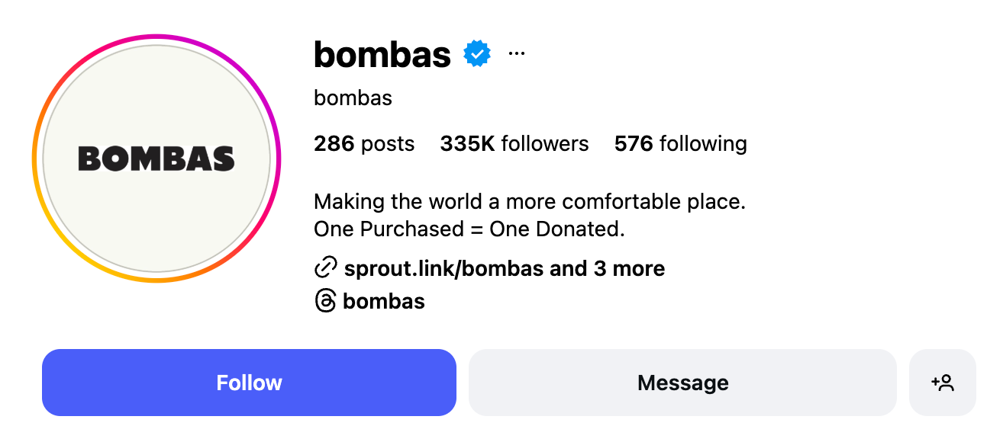
Task: Click the bombas username heading
Action: 382,52
